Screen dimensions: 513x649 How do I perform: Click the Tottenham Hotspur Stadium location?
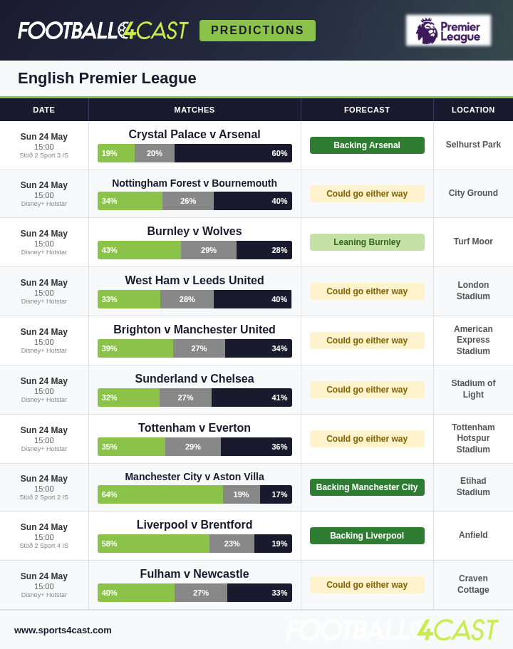pyautogui.click(x=473, y=438)
